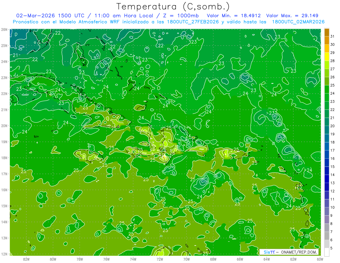340x263 pixels.
Task: Click the latitude axis label 20N
Action: [x=4, y=126]
